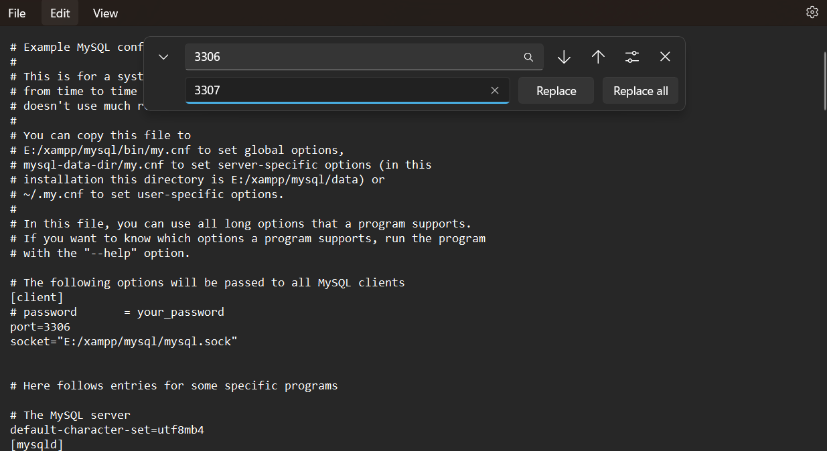
Task: Collapse the replace row using chevron
Action: click(163, 58)
